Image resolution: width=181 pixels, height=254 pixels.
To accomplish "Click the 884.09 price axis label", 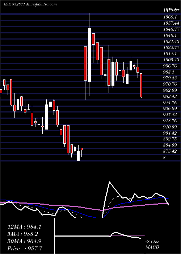I will pos(170,145).
